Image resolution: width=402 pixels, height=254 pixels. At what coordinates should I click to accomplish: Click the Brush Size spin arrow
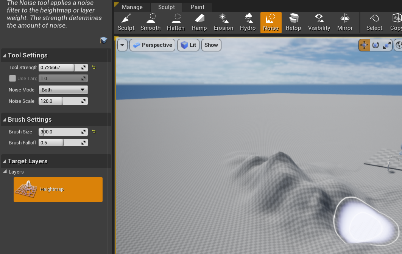click(x=84, y=132)
